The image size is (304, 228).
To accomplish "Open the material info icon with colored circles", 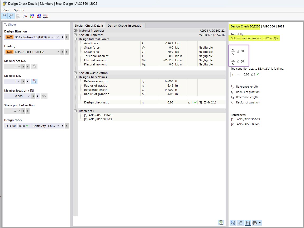I will (32, 16).
